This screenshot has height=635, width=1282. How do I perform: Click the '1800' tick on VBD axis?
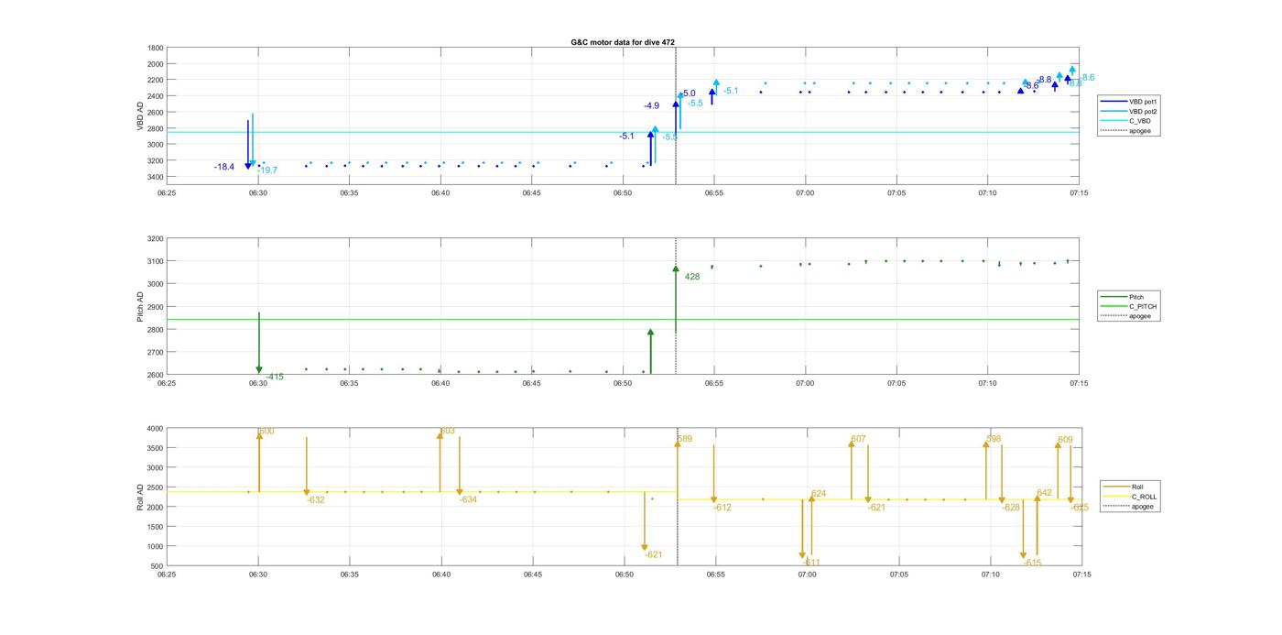(156, 48)
